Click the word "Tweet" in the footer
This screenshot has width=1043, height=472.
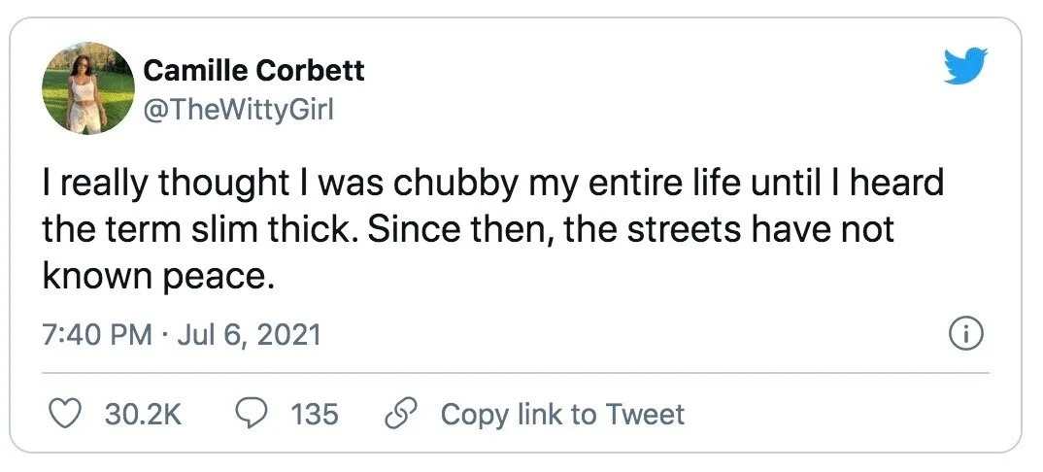point(646,415)
